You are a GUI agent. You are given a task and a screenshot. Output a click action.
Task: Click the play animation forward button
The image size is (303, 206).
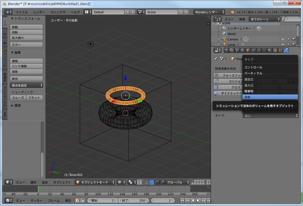pyautogui.click(x=198, y=200)
